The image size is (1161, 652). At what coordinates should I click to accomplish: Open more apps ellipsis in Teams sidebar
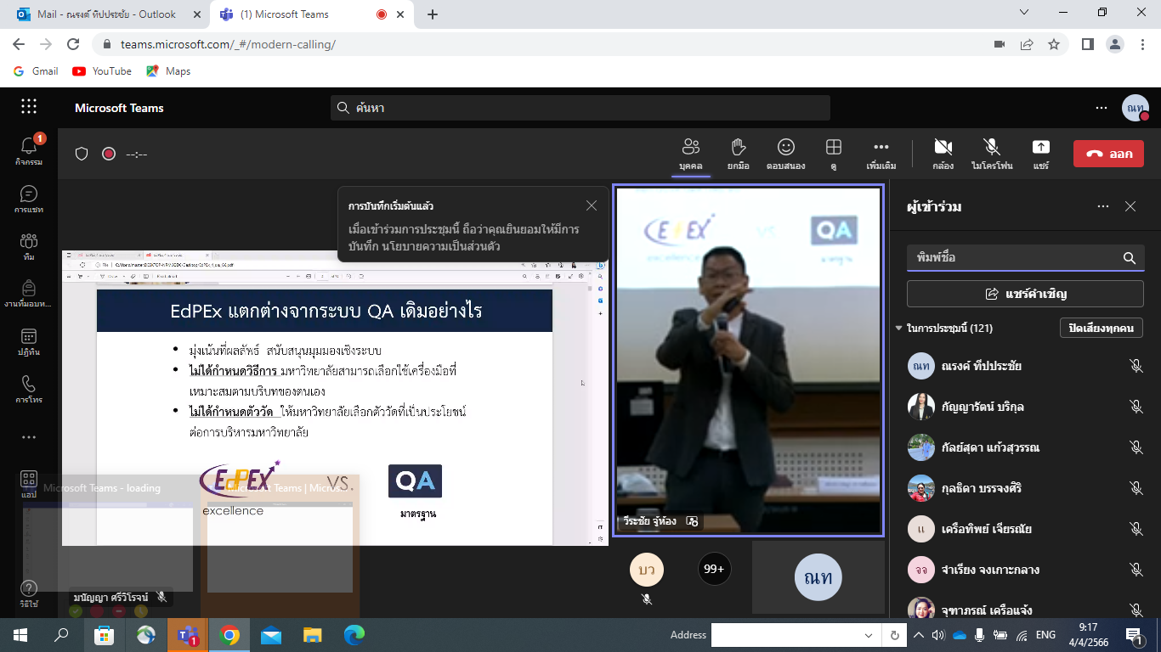click(x=29, y=437)
